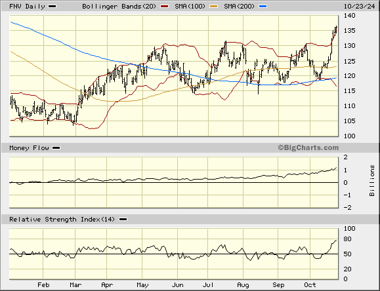Screen dimensions: 380x291
Task: Click the Apr month label
Action: click(x=107, y=285)
